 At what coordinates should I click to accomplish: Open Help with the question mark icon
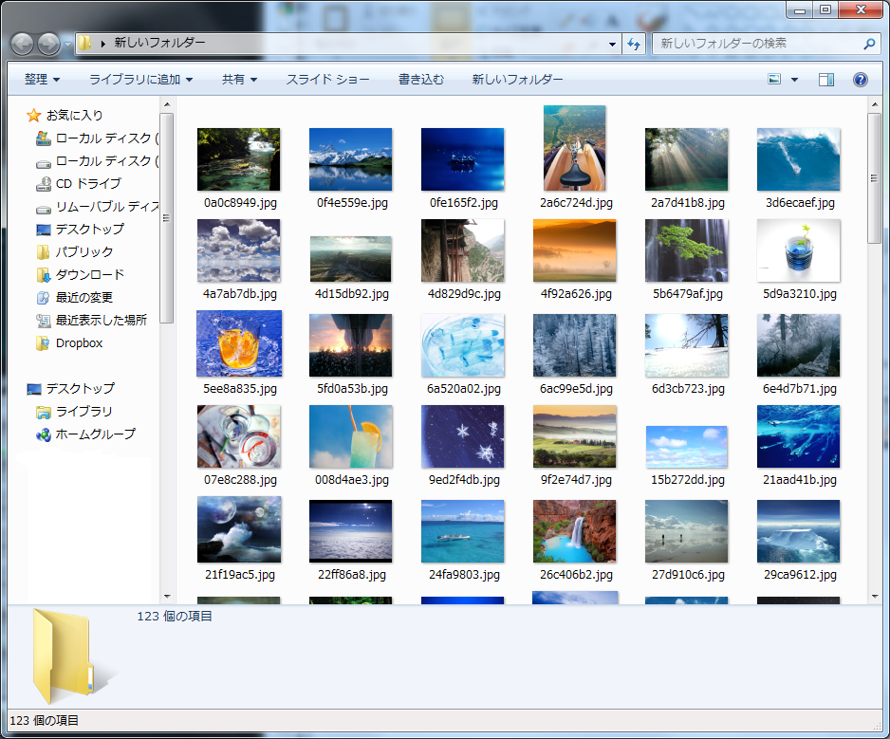(x=861, y=80)
